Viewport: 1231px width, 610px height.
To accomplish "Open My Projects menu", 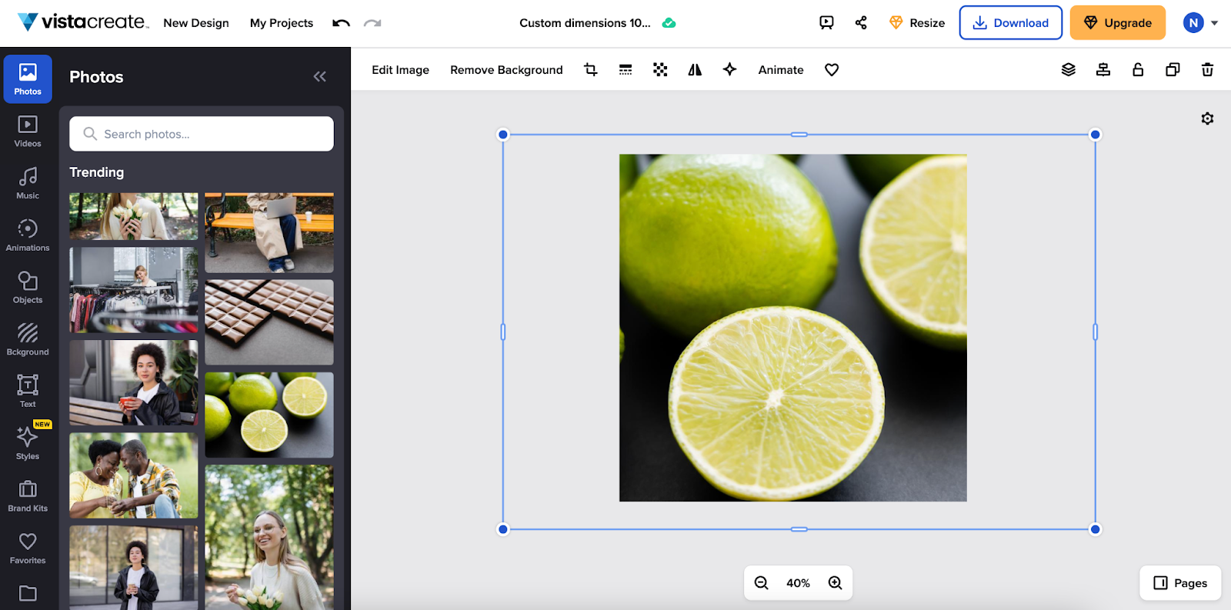I will pyautogui.click(x=282, y=23).
